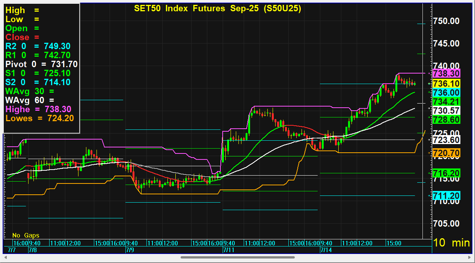Image resolution: width=475 pixels, height=263 pixels.
Task: Select the Pivot 0 = 731.70 legend row
Action: (41, 64)
